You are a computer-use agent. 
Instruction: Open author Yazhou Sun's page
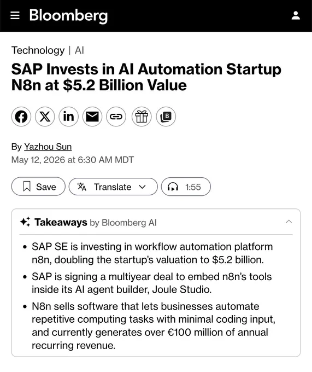(x=48, y=147)
